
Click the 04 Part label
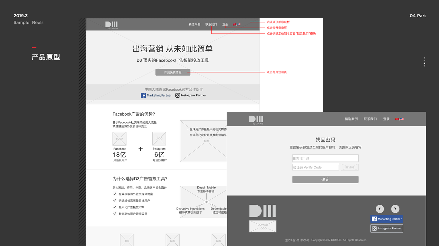[x=418, y=16]
